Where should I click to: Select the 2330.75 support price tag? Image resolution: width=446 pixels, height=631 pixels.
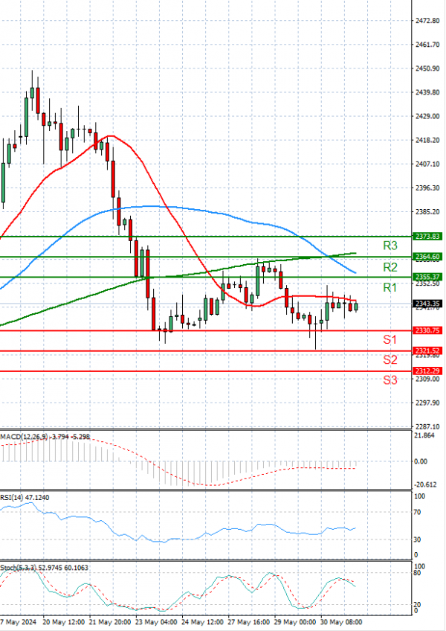[x=427, y=330]
